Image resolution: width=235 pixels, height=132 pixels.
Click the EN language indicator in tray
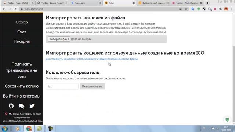coord(204,128)
